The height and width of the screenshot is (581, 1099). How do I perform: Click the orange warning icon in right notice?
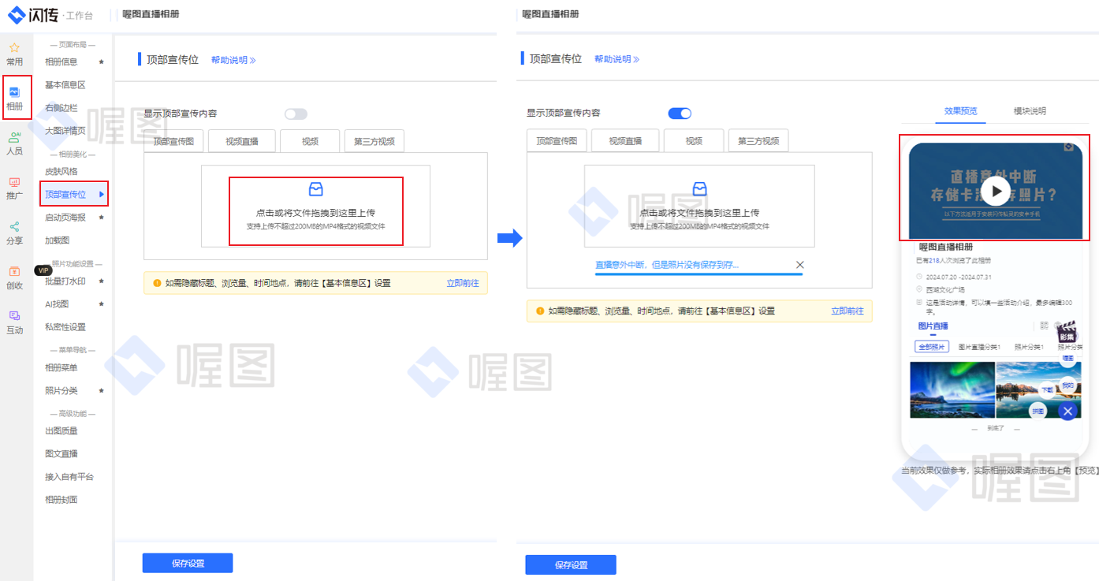(x=540, y=311)
